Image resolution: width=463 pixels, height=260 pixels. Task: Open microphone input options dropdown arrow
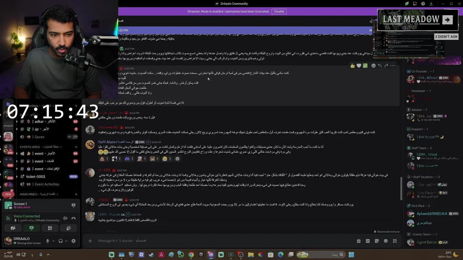tap(53, 241)
